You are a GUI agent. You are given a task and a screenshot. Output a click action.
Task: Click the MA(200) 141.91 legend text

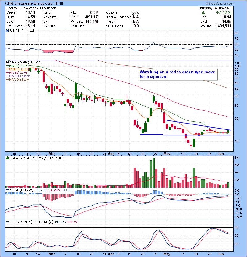point(20,76)
